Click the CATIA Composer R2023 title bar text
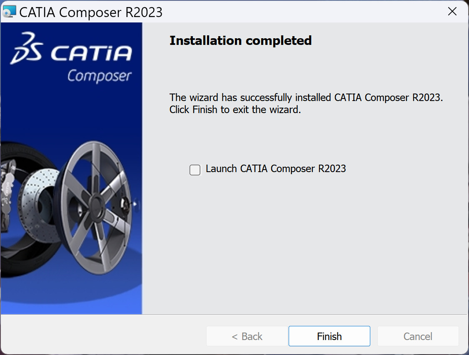Viewport: 469px width, 355px height. (91, 12)
